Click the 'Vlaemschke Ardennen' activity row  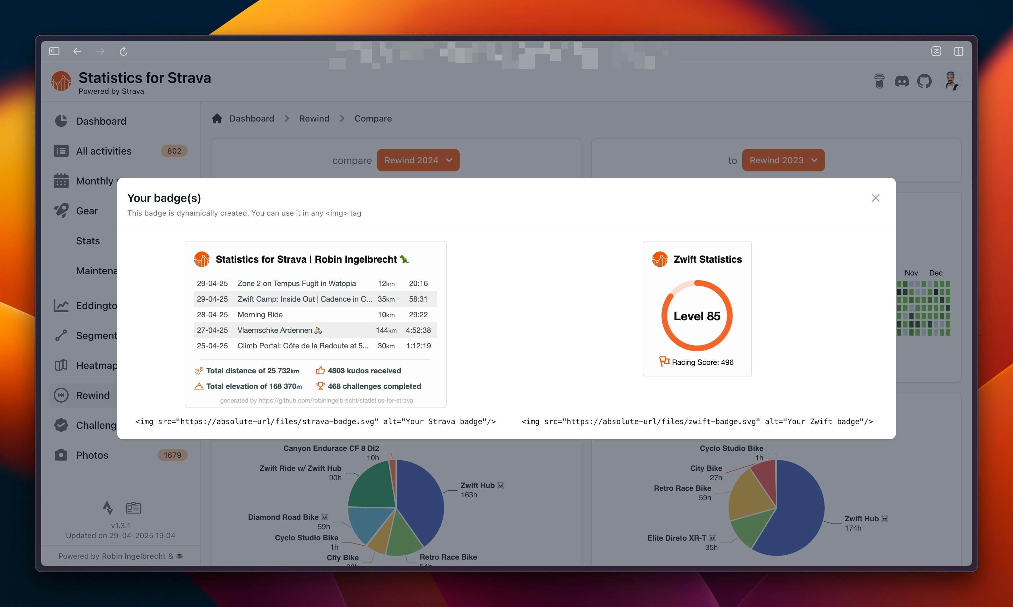click(x=316, y=330)
